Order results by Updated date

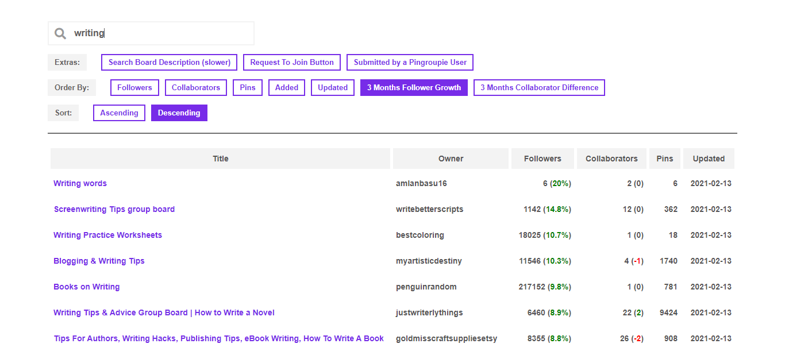(x=333, y=88)
